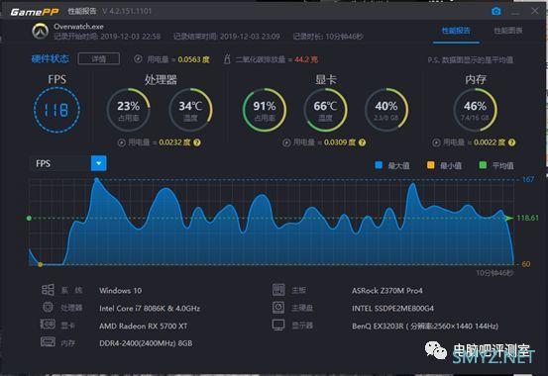
Task: Click the graphics card 91% usage gauge
Action: pyautogui.click(x=265, y=110)
